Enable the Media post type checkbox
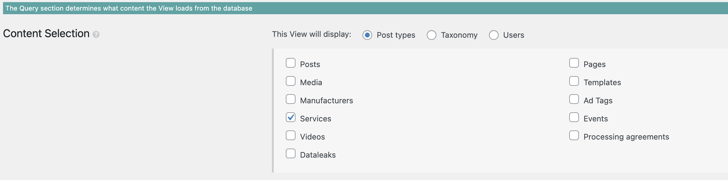The height and width of the screenshot is (180, 728). 290,81
